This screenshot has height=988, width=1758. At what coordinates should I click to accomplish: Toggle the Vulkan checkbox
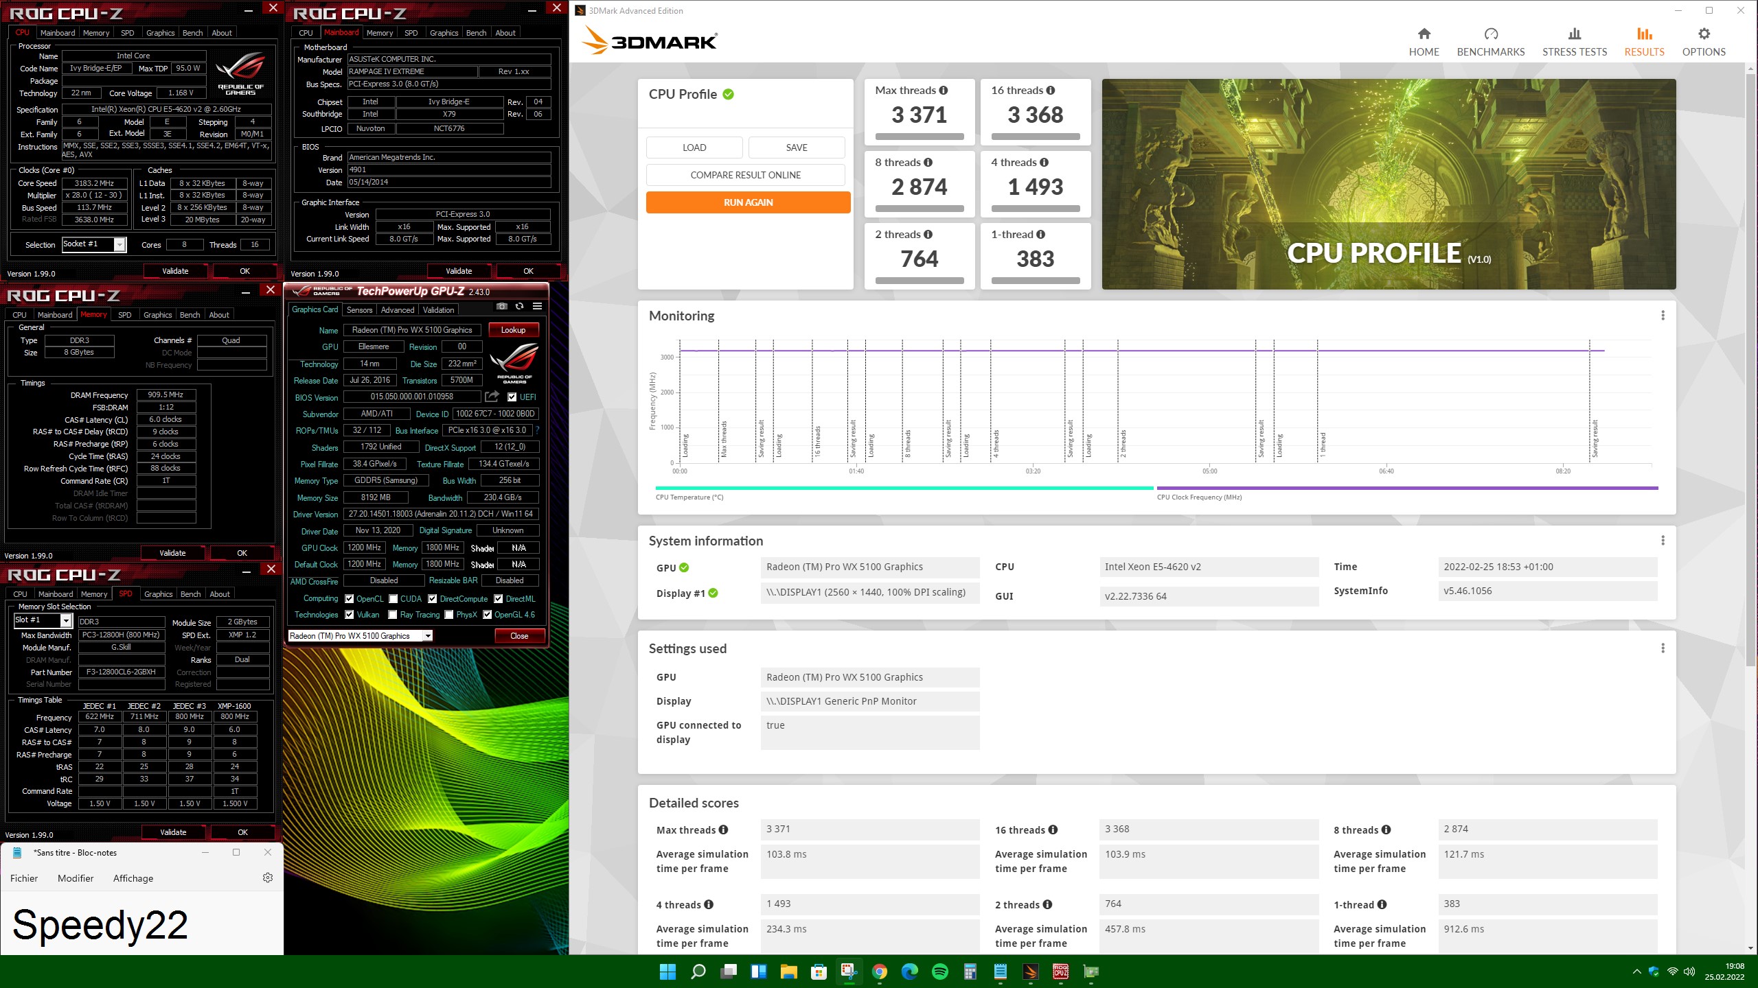(349, 615)
